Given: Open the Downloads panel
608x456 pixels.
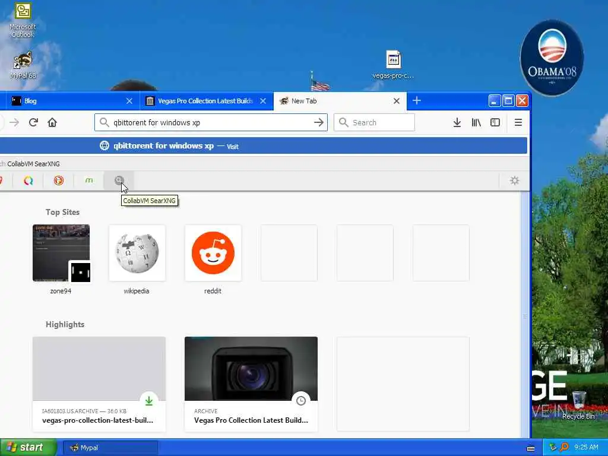Looking at the screenshot, I should 457,122.
